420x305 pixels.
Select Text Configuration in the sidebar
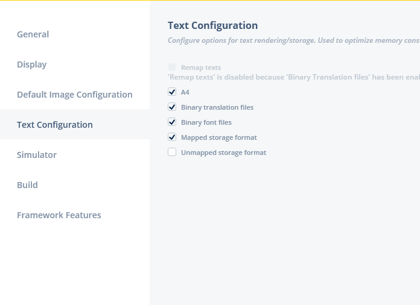point(55,125)
